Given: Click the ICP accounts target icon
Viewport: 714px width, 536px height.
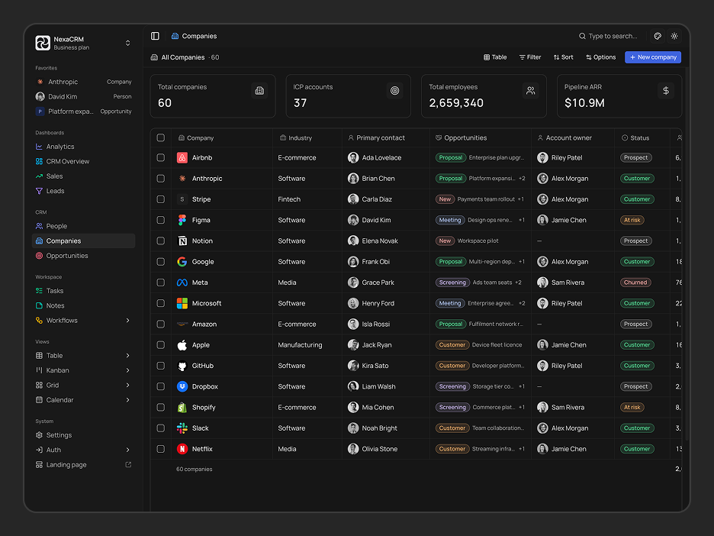Looking at the screenshot, I should click(395, 91).
